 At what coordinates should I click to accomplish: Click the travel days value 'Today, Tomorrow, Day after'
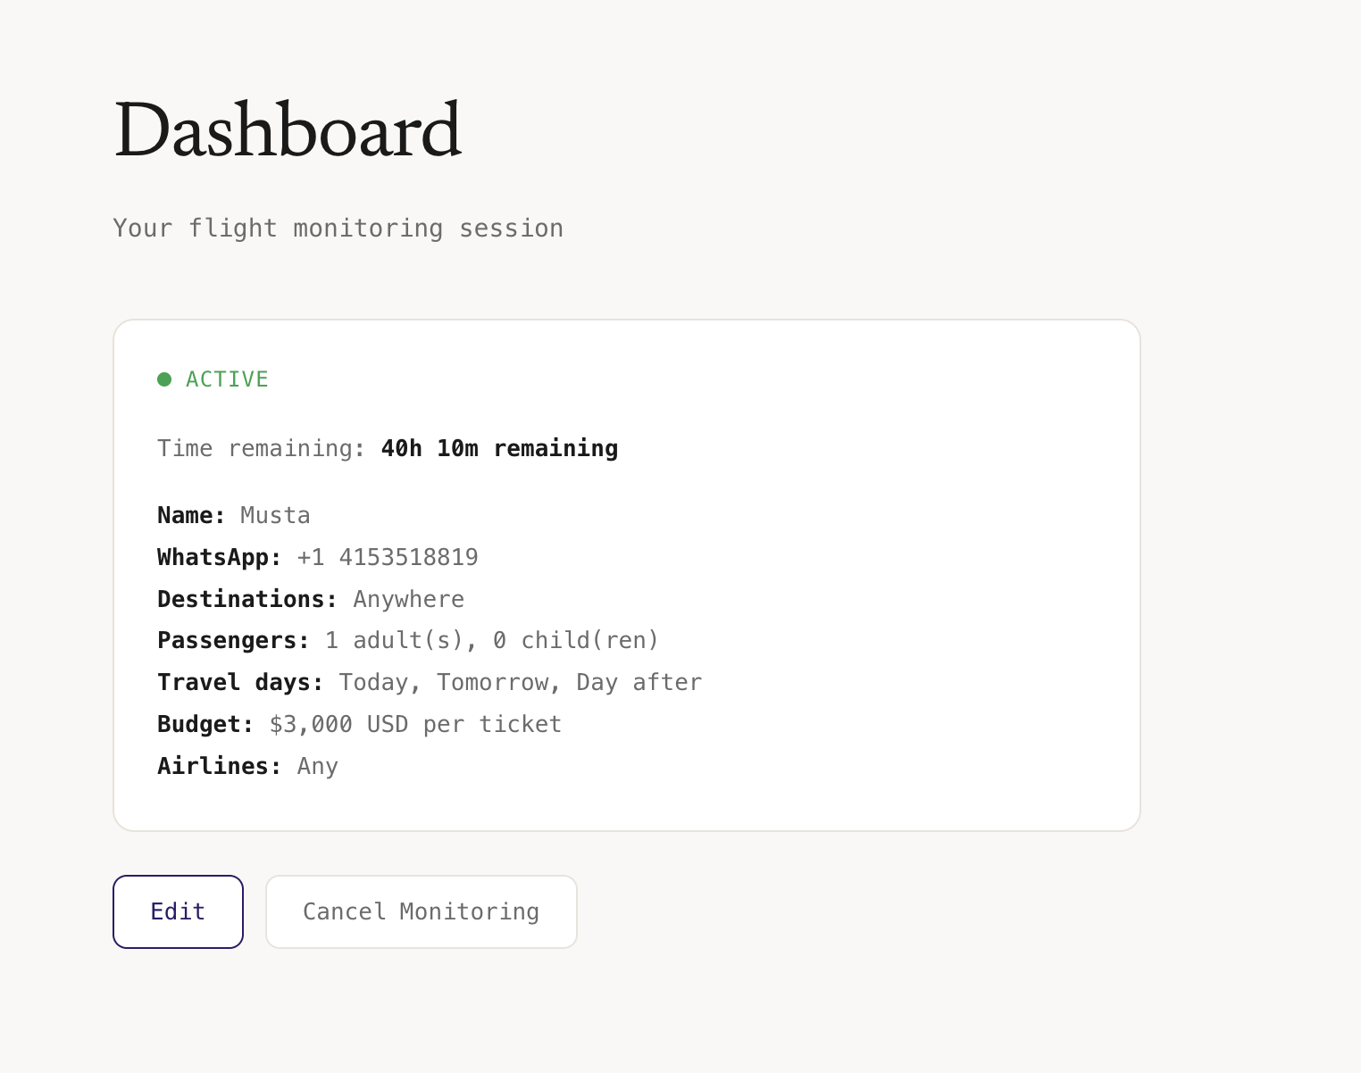(520, 683)
